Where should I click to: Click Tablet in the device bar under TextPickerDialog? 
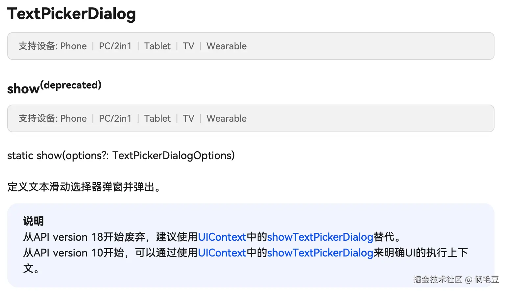[x=157, y=46]
